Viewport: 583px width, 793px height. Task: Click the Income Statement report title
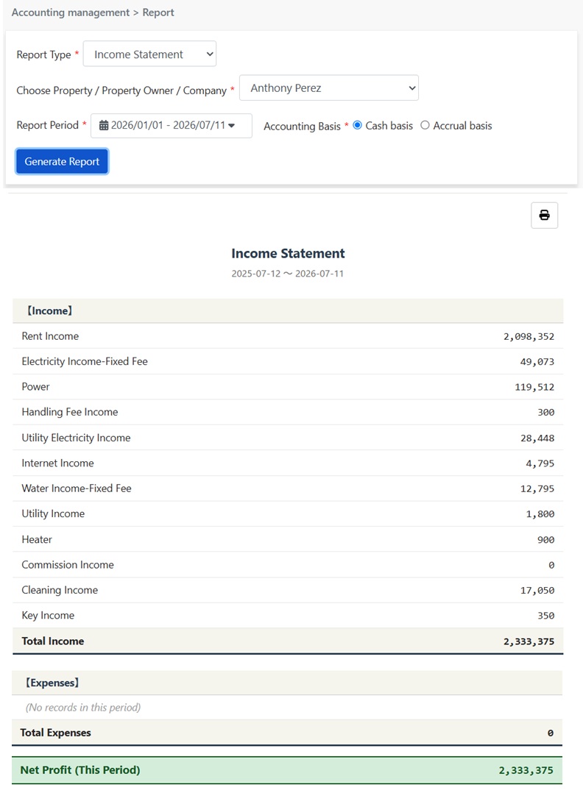[288, 253]
